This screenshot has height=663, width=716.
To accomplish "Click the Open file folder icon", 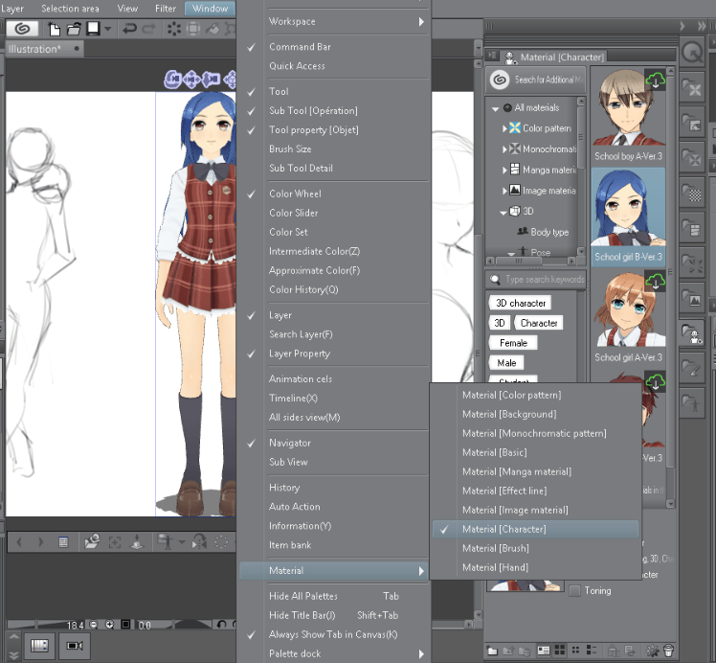I will click(x=74, y=30).
